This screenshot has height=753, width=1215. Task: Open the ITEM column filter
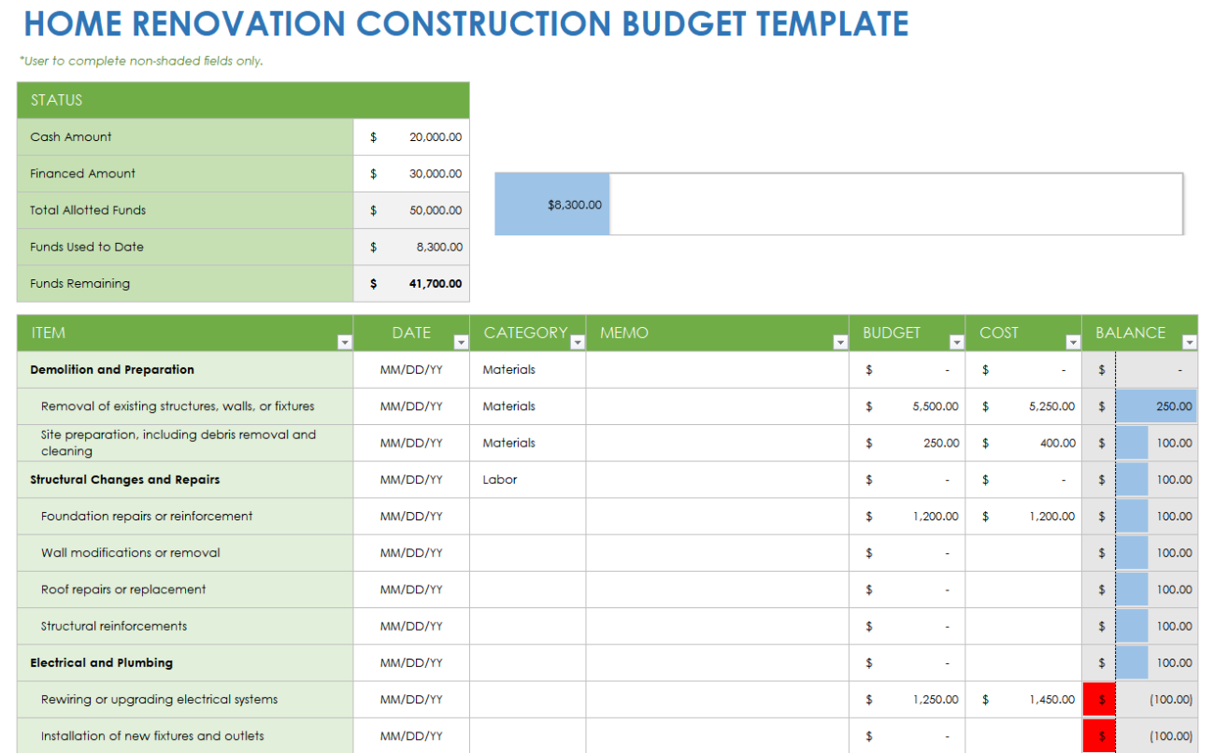[344, 342]
